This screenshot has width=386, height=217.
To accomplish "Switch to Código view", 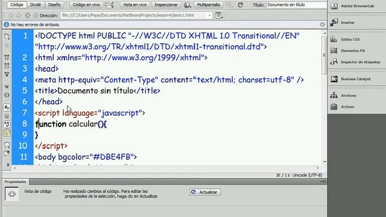I will pyautogui.click(x=16, y=5).
